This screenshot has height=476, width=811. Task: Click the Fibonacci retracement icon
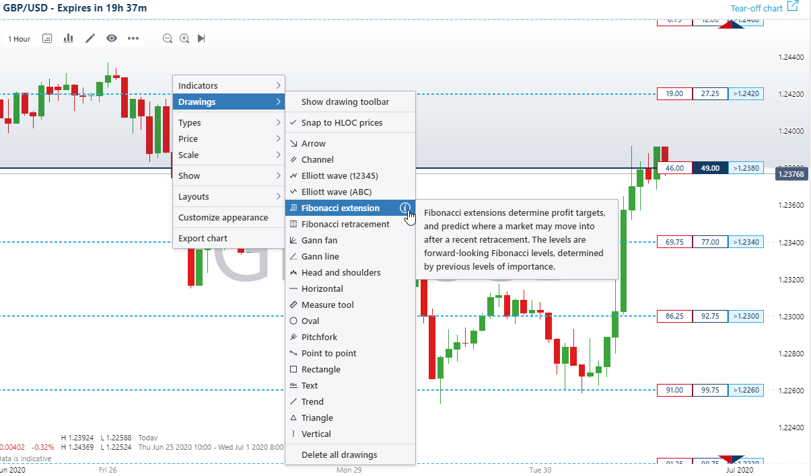click(x=293, y=224)
